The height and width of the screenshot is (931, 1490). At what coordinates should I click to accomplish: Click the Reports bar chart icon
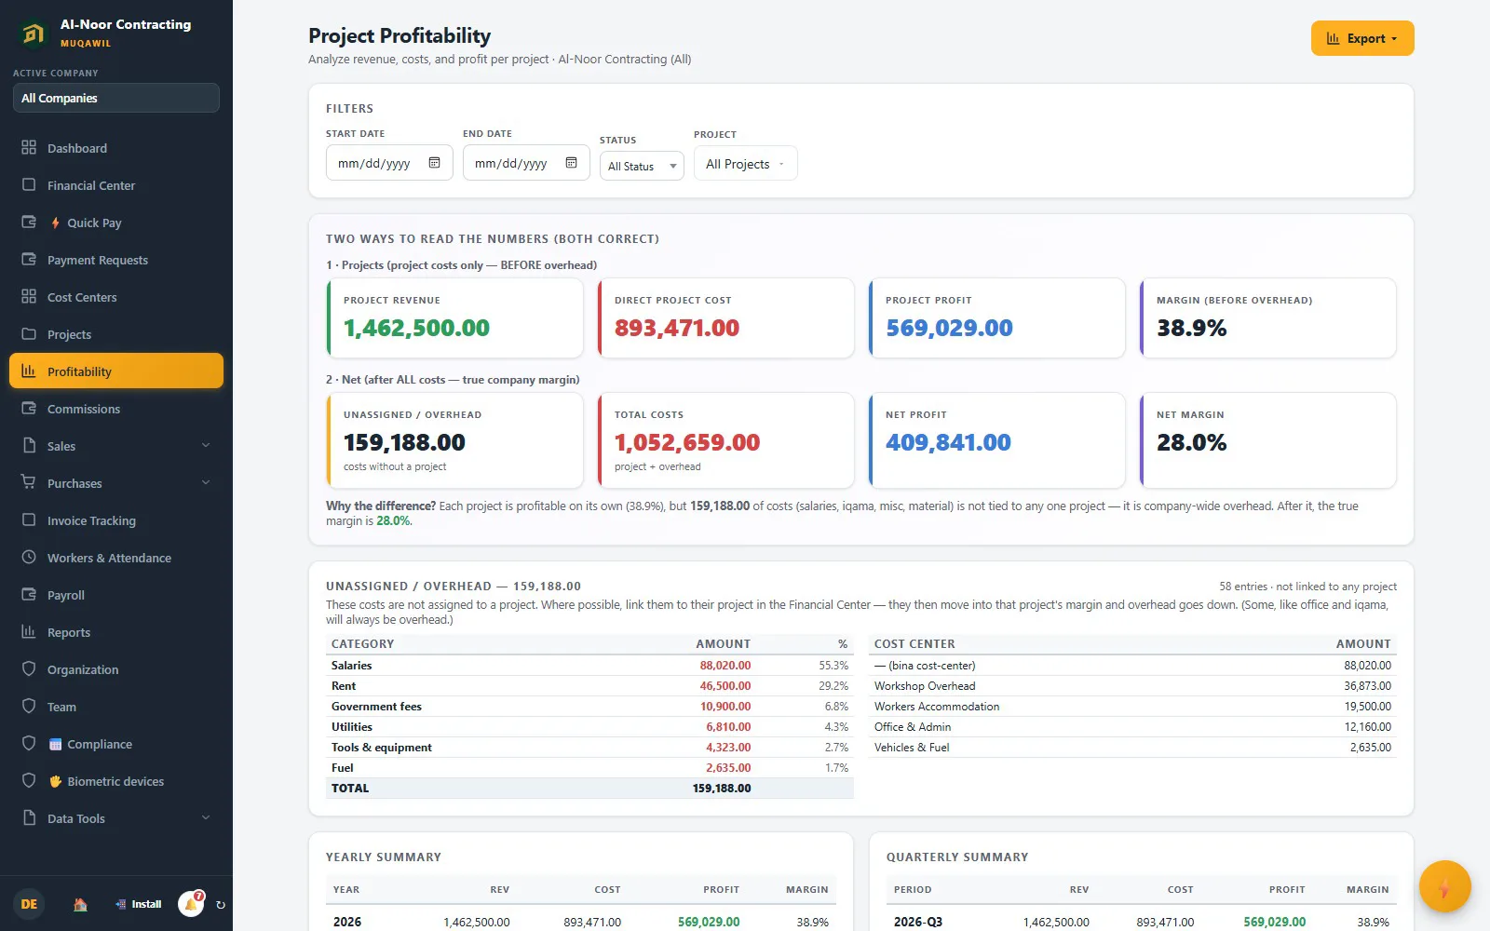(x=29, y=631)
